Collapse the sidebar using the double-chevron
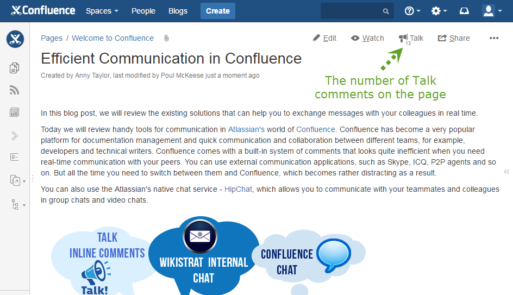The height and width of the screenshot is (295, 513). pos(506,172)
